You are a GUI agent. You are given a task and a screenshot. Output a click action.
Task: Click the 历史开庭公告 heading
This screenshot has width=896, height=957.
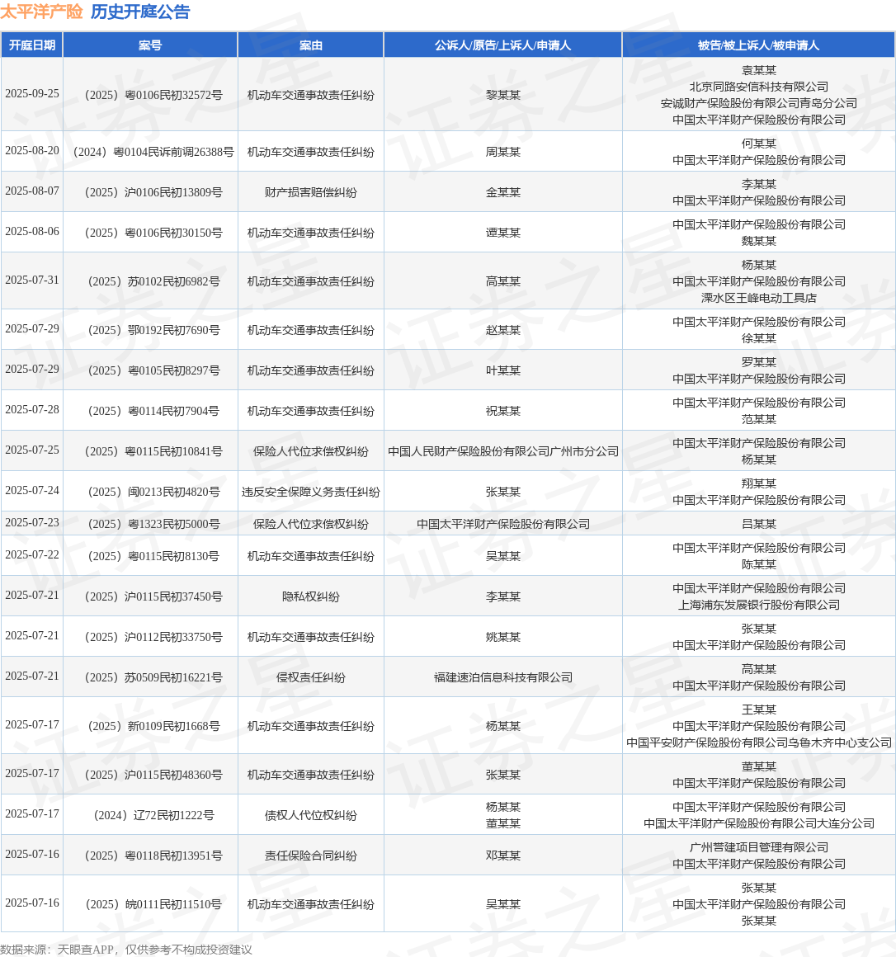pyautogui.click(x=140, y=12)
